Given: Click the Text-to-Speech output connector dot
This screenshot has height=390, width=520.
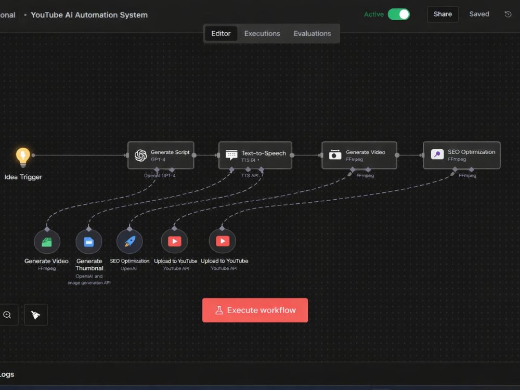Looking at the screenshot, I should point(292,155).
